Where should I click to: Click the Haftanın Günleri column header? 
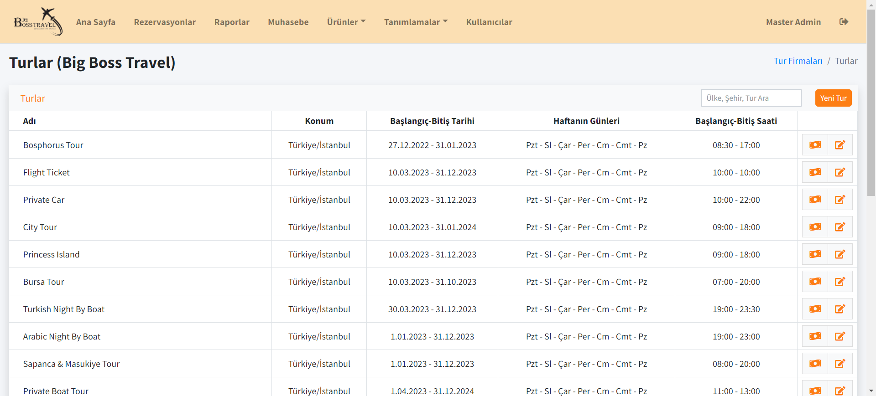pos(586,121)
